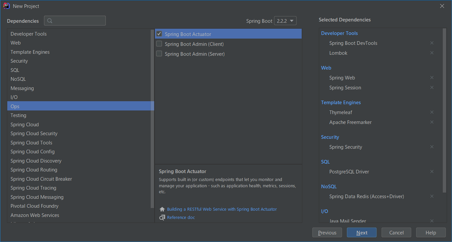
Task: Click Spring Boot DevTools in selected list
Action: [x=353, y=43]
